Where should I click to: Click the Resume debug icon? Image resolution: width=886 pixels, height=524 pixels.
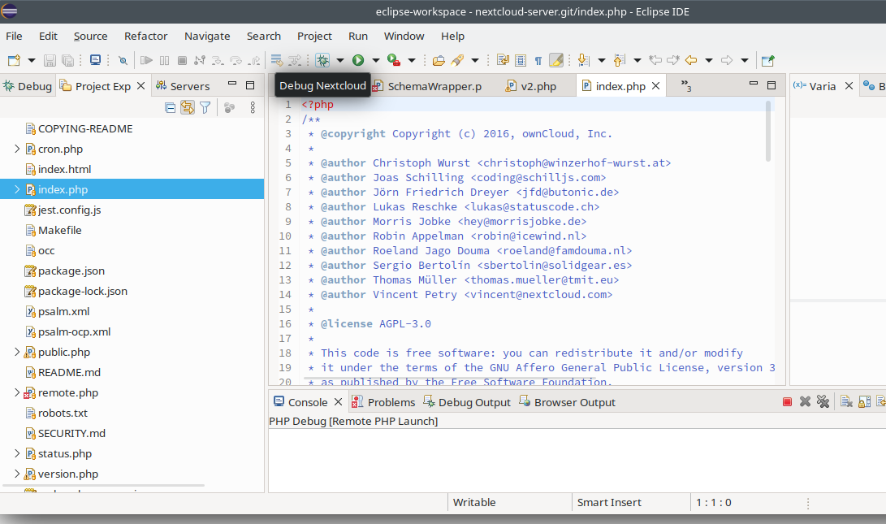pos(146,60)
